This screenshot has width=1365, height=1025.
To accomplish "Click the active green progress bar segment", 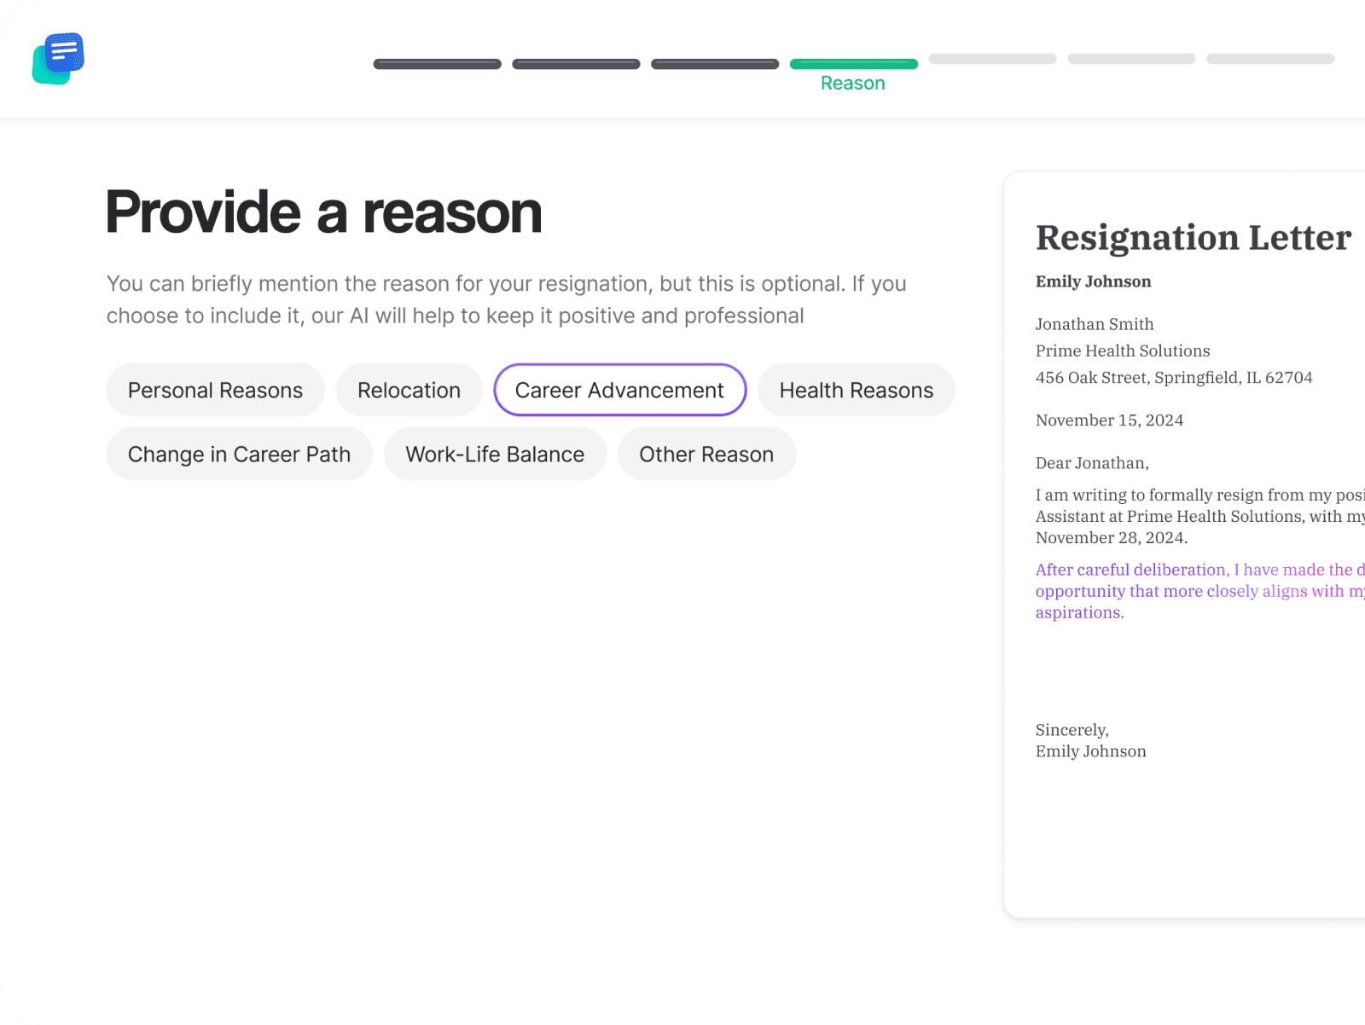I will click(853, 64).
